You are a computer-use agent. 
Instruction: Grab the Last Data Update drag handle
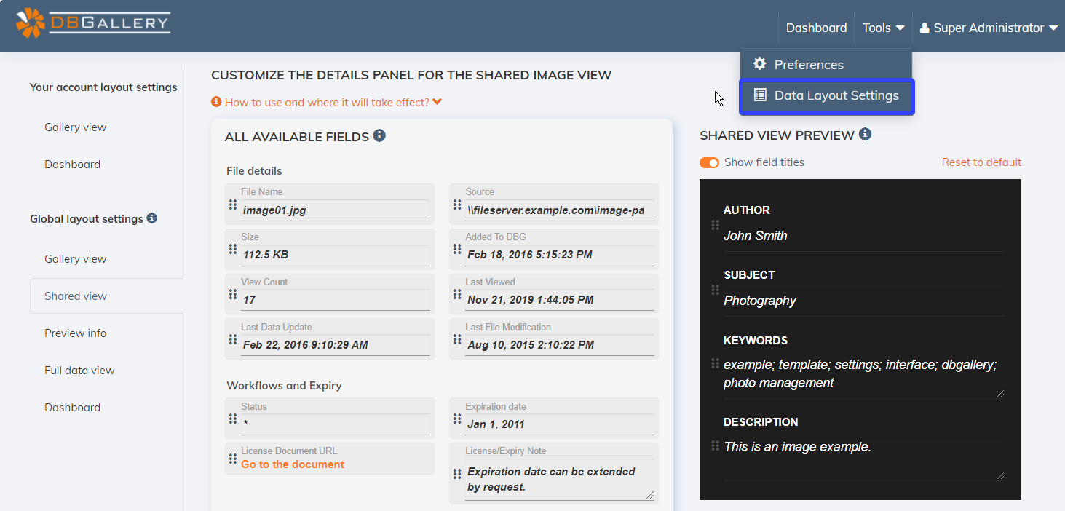click(233, 339)
